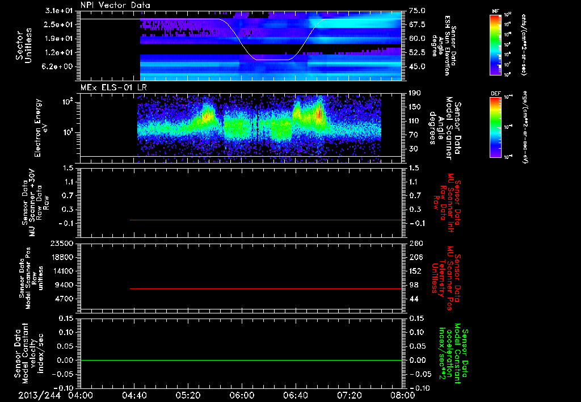The image size is (581, 402).
Task: Click the 07:20 time axis label
Action: click(349, 395)
